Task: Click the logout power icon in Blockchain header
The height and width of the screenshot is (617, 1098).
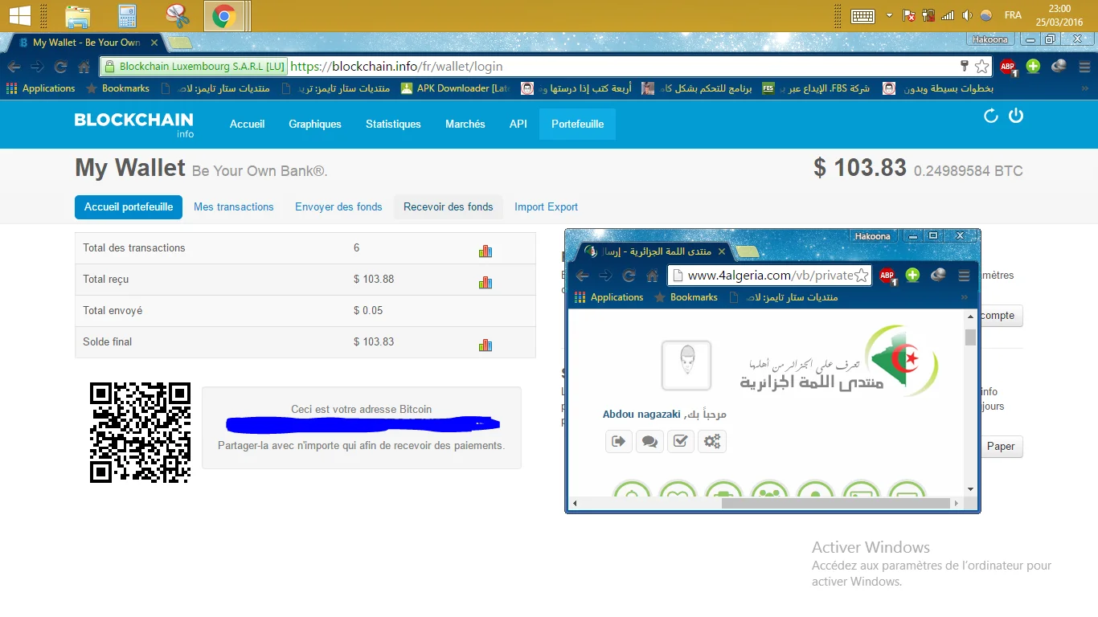Action: (x=1016, y=116)
